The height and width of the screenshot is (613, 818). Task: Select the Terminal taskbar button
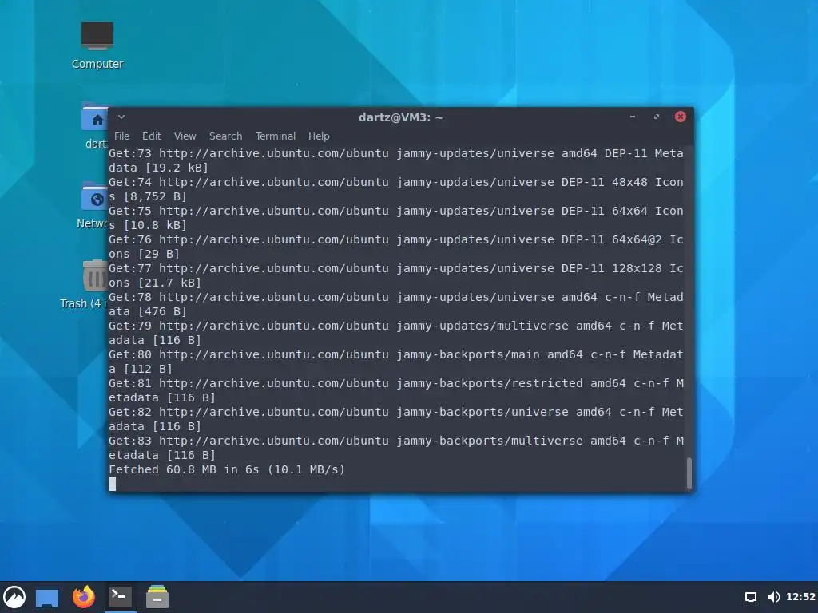pos(121,596)
